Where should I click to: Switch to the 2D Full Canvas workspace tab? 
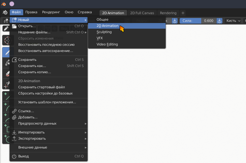coord(142,13)
